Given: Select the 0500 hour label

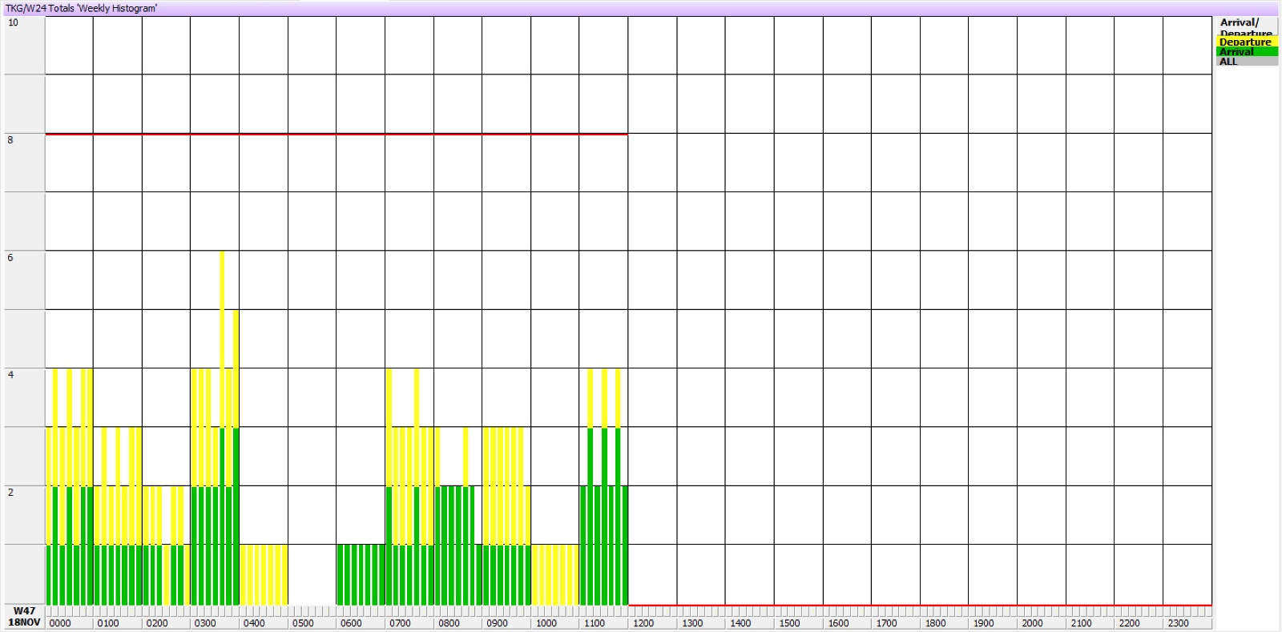Looking at the screenshot, I should (x=303, y=623).
